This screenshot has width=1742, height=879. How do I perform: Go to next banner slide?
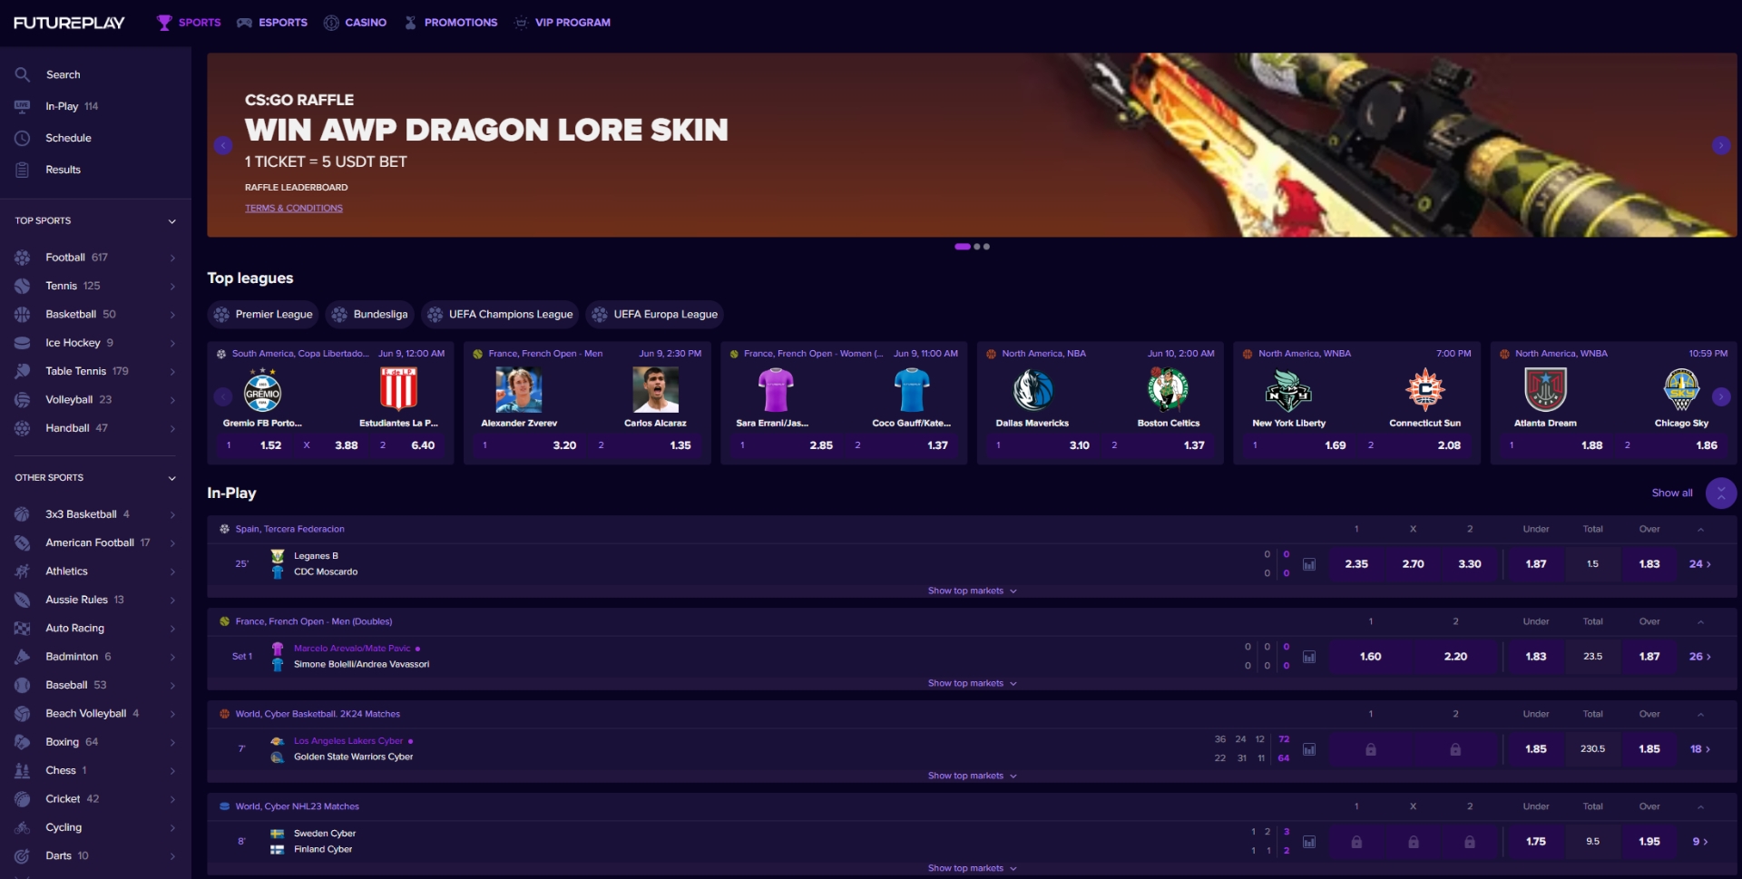(1721, 145)
